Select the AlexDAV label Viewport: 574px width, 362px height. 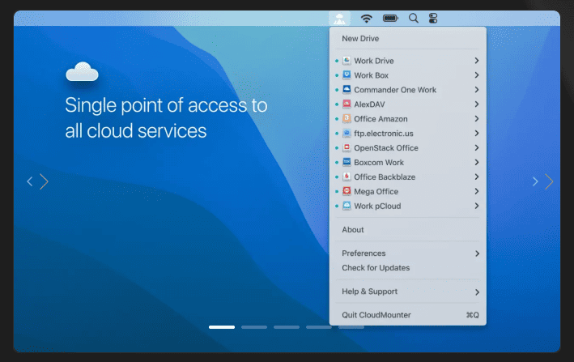(369, 104)
